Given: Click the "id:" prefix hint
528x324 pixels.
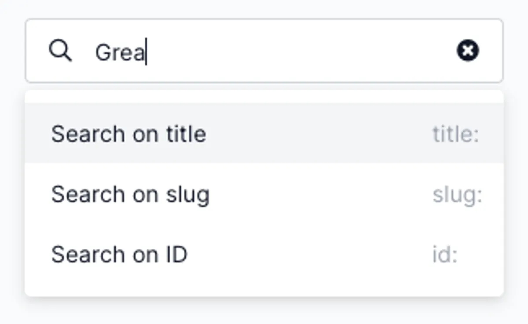Looking at the screenshot, I should click(x=445, y=255).
